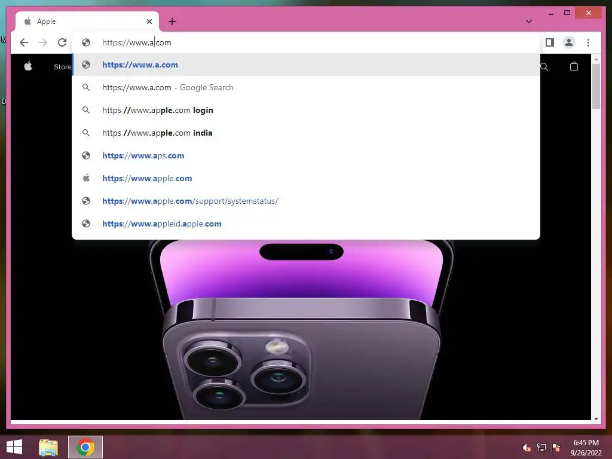Pick the apple.com login search suggestion

tap(306, 110)
